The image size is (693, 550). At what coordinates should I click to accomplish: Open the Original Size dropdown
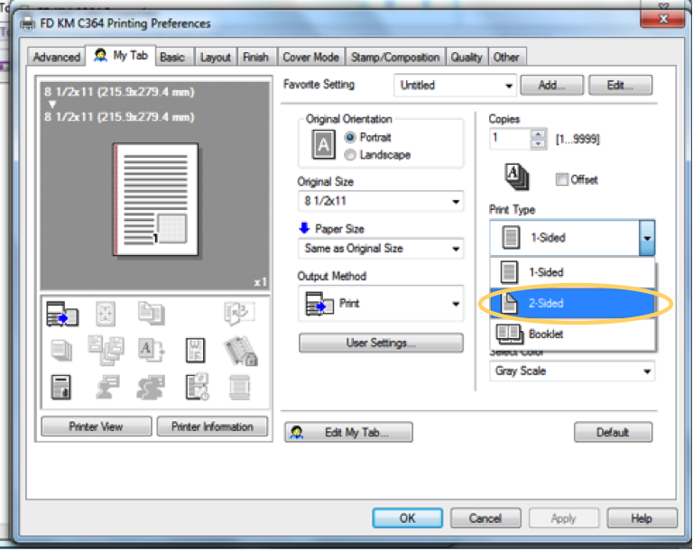tap(380, 201)
